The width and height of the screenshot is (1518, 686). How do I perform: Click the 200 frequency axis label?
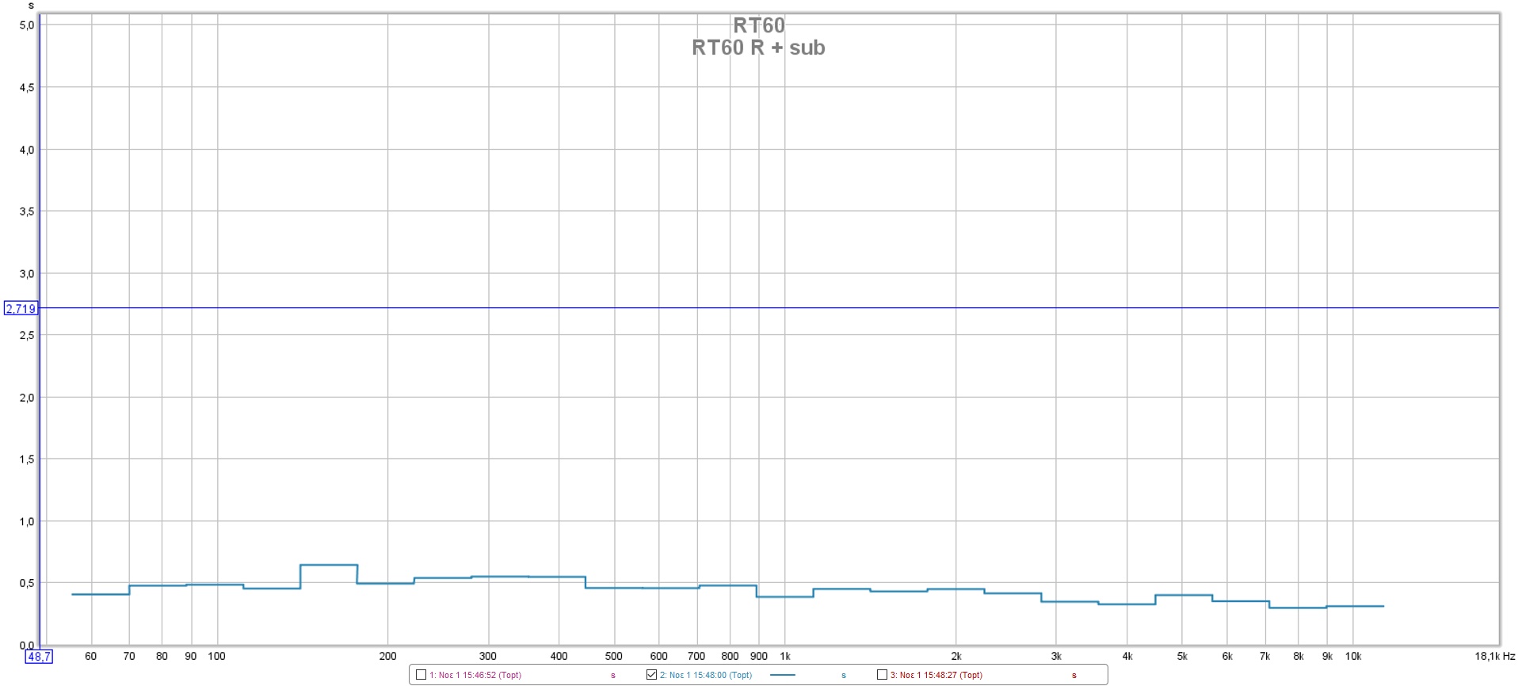click(387, 656)
